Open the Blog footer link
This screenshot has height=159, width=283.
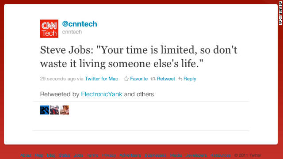coord(51,155)
